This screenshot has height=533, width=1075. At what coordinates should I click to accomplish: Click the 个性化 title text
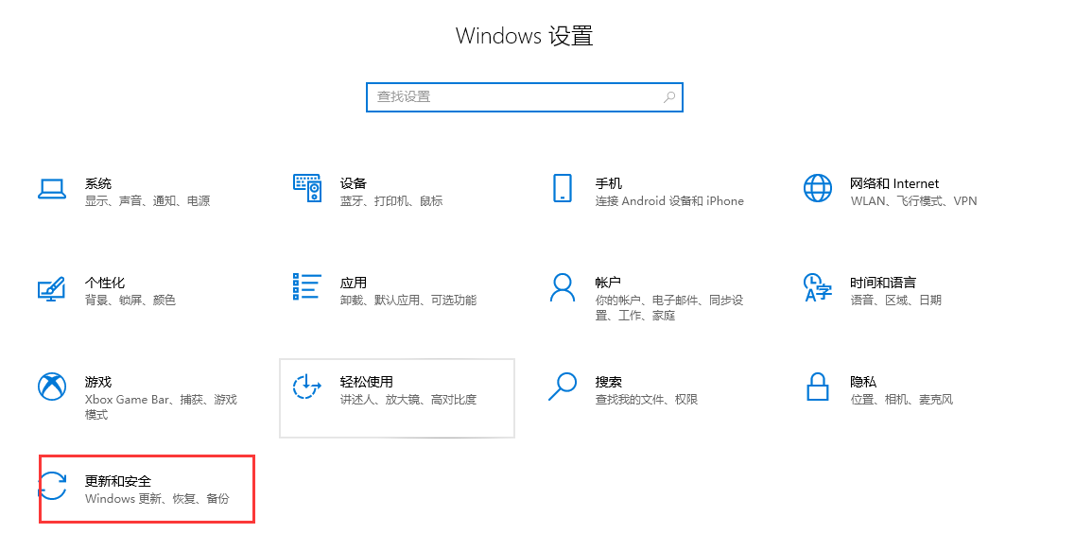coord(105,283)
